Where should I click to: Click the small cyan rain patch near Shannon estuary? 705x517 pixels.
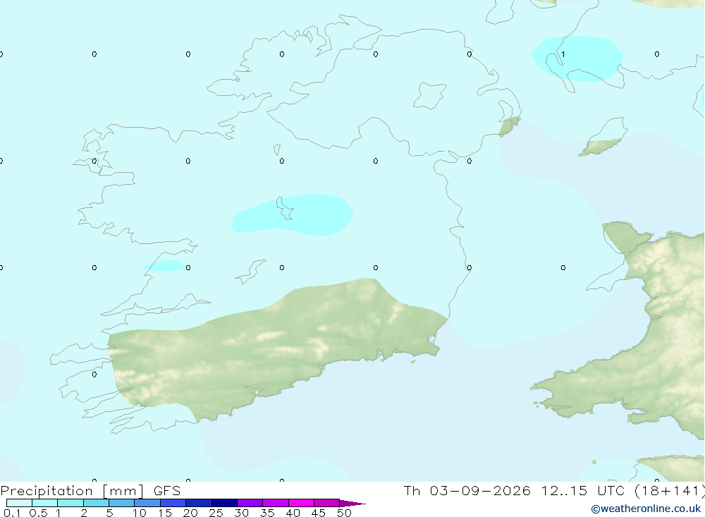click(164, 265)
